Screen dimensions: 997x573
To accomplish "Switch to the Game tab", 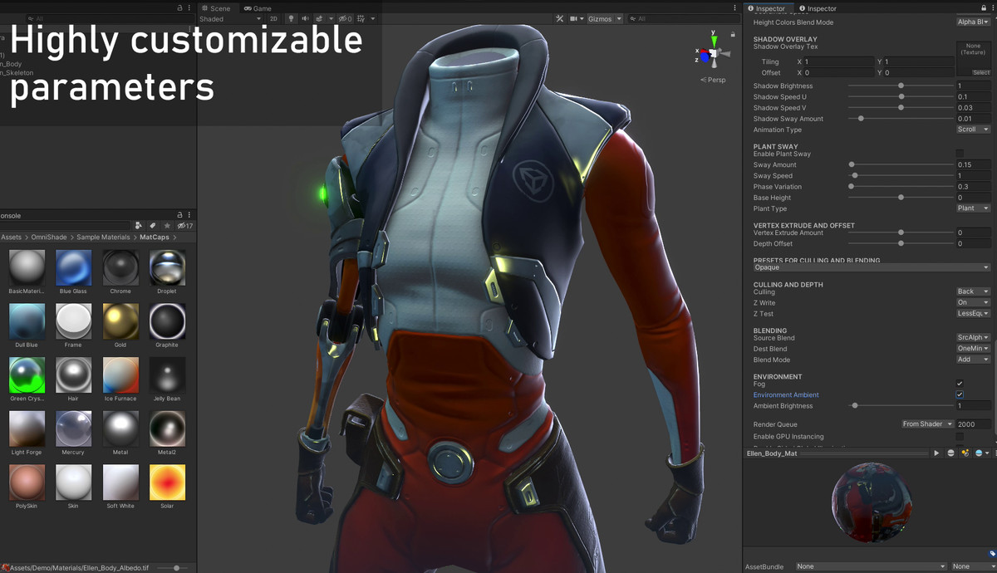I will tap(258, 8).
